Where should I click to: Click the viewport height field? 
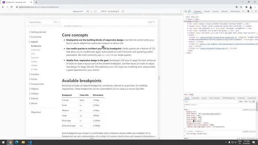(96, 11)
